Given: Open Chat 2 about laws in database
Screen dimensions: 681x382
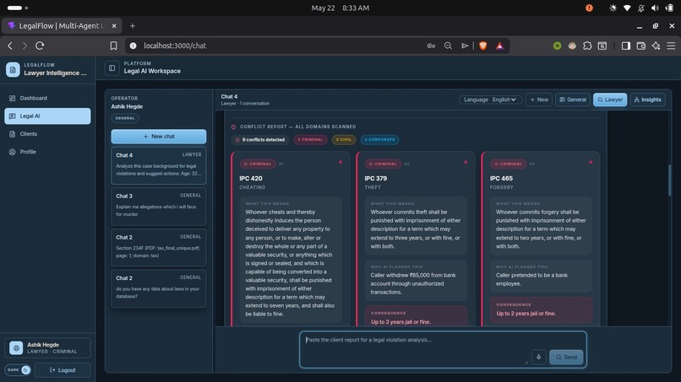Looking at the screenshot, I should point(159,288).
